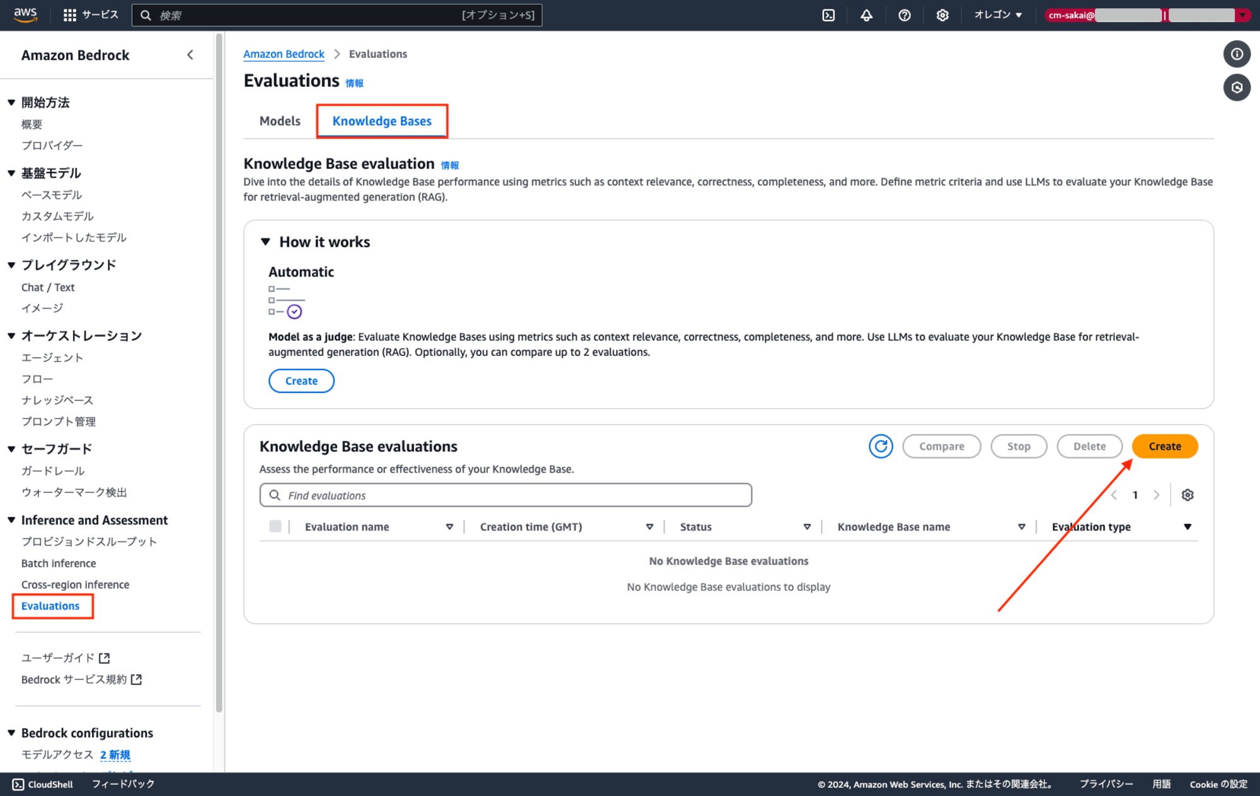
Task: Go to previous page arrow in pagination
Action: click(1114, 495)
